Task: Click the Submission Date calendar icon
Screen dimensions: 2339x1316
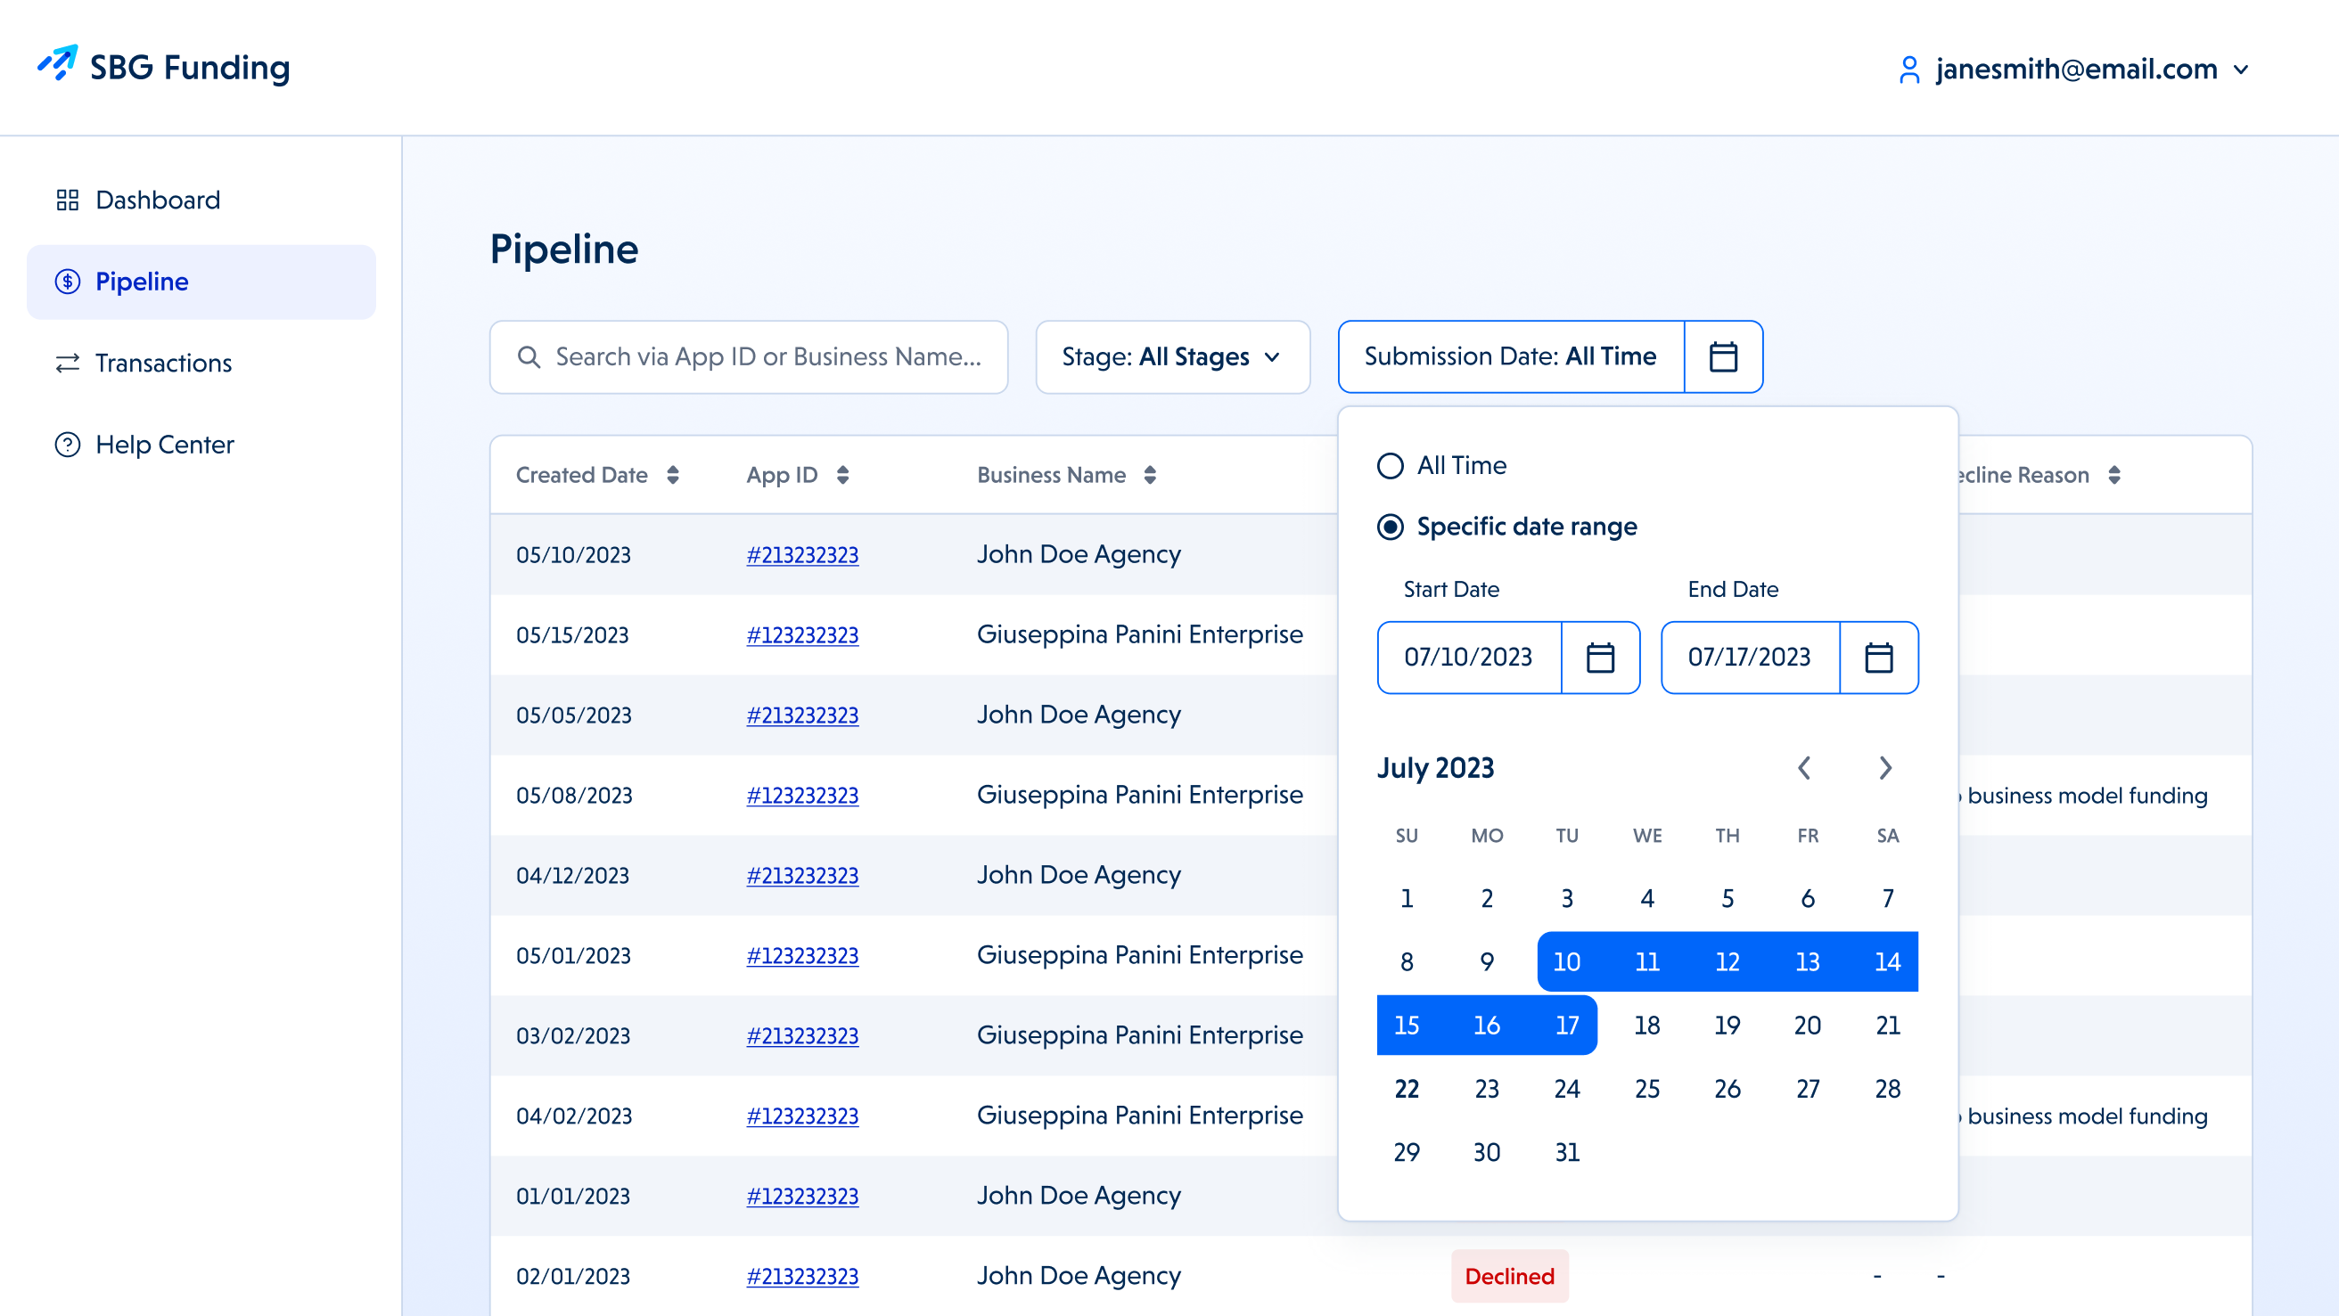Action: point(1722,356)
